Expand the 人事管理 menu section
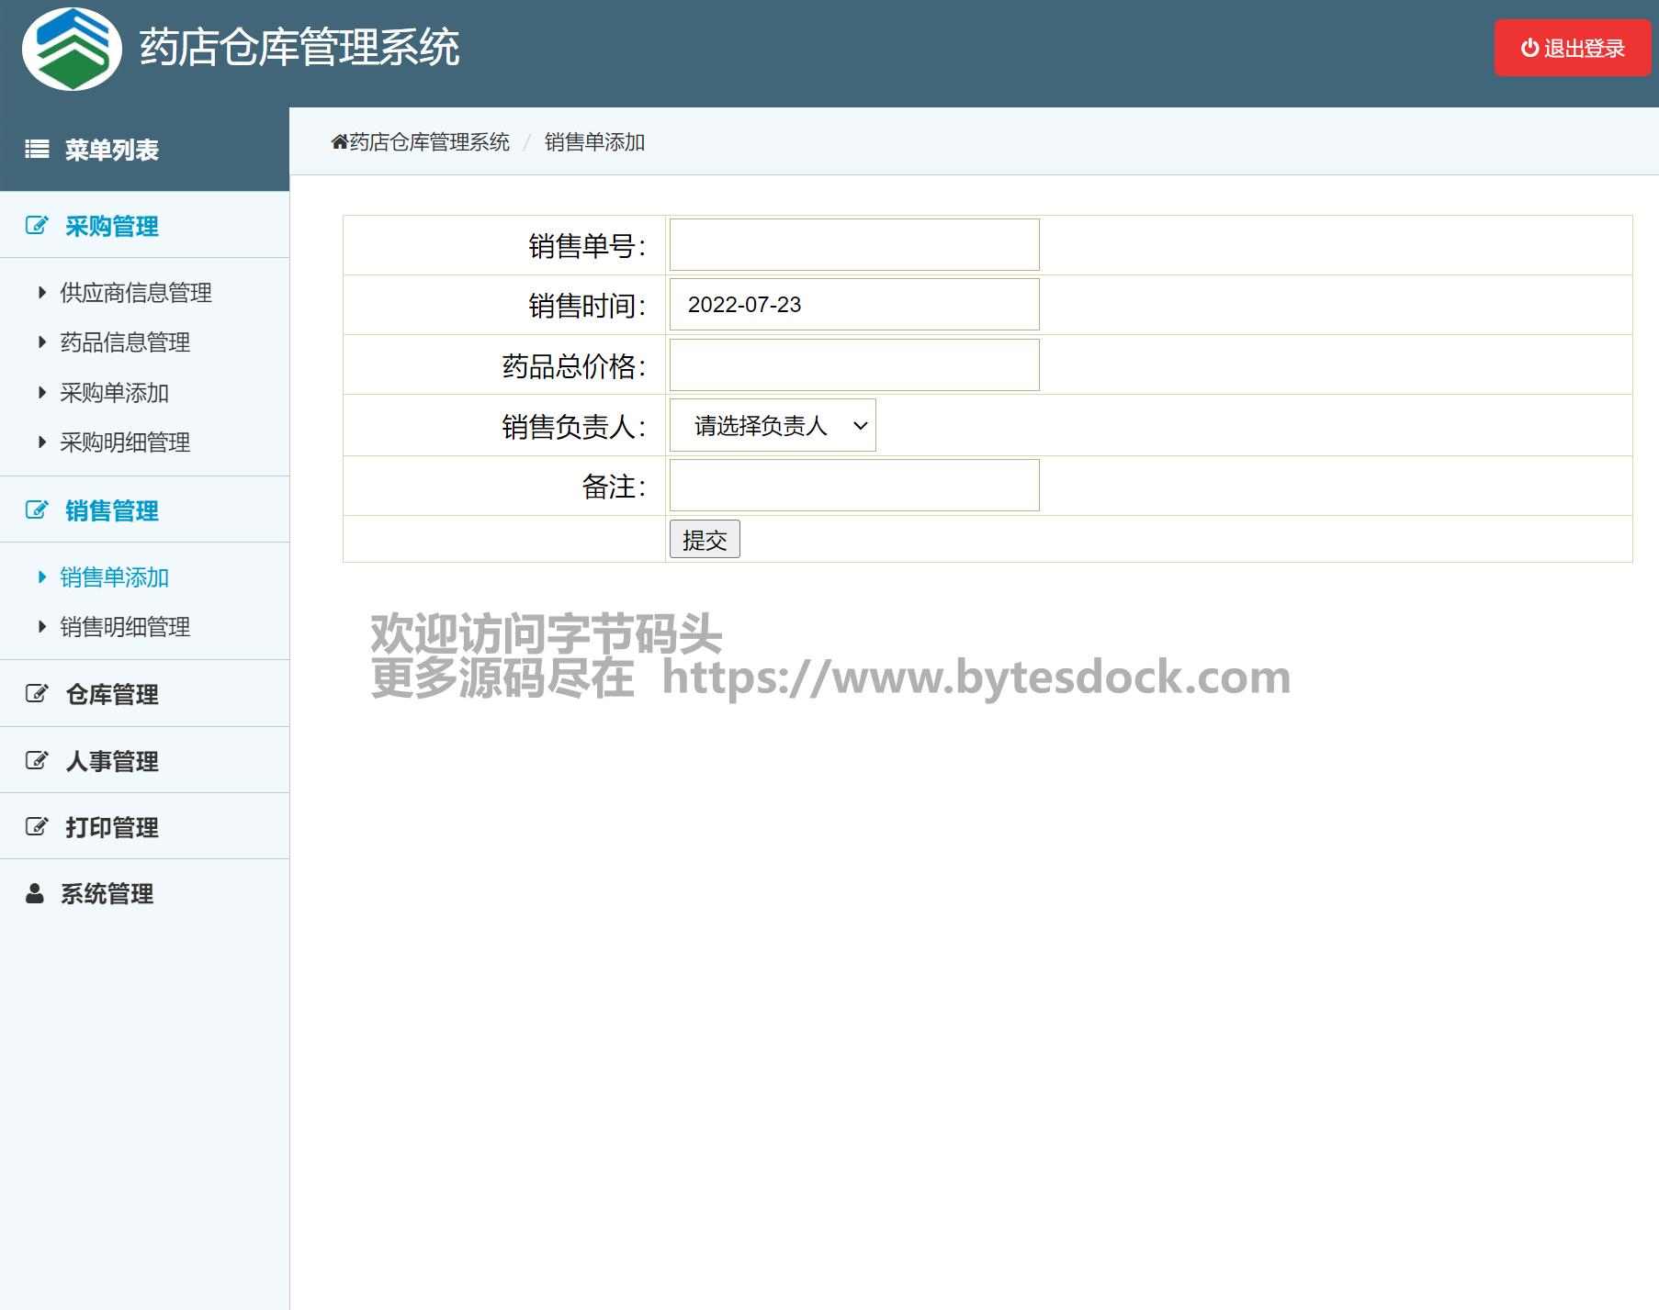 point(112,761)
